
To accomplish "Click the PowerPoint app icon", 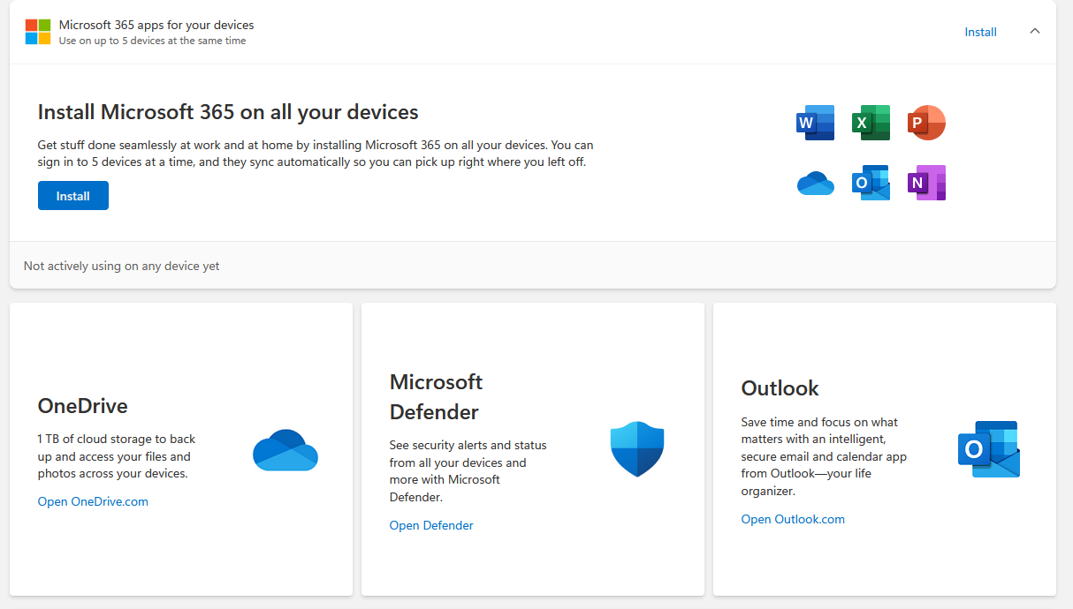I will (x=926, y=123).
